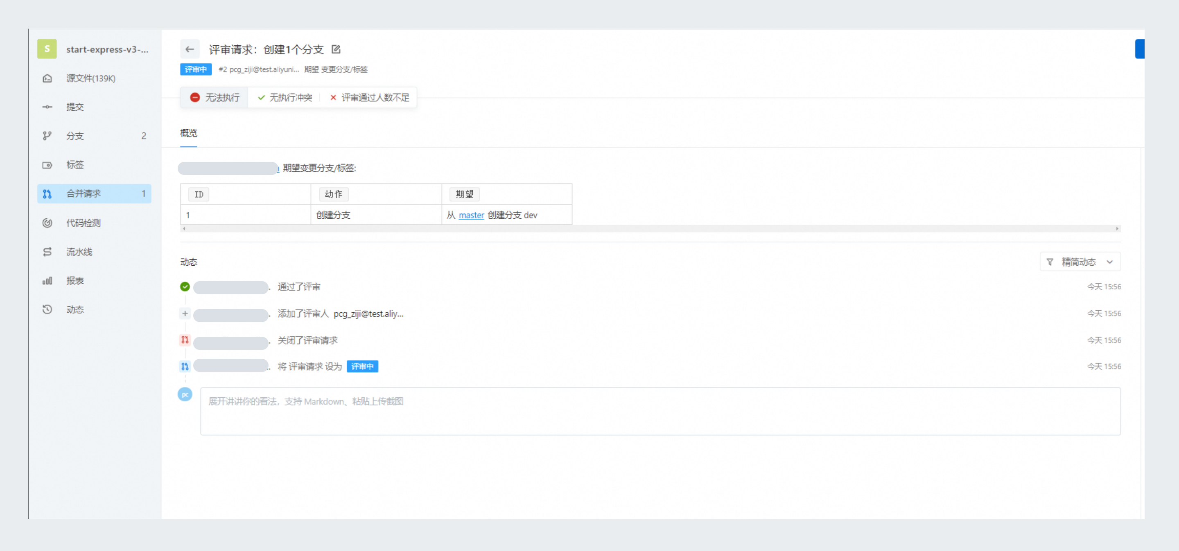Click scrollbar right arrow under table
This screenshot has height=551, width=1179.
point(1117,228)
